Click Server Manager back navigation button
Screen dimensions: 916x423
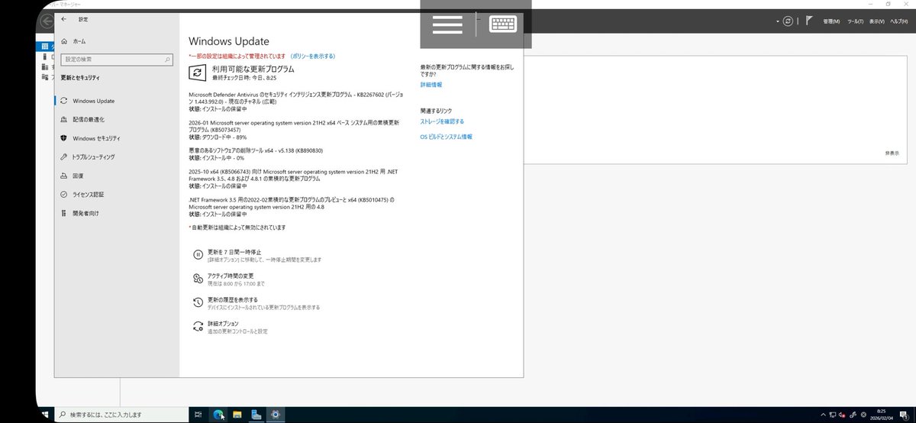(47, 21)
